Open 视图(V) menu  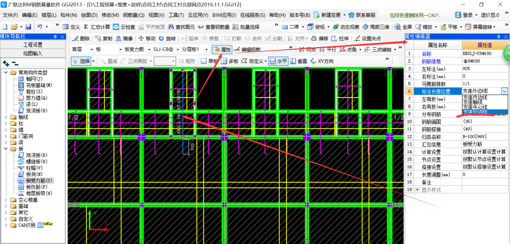click(x=156, y=15)
